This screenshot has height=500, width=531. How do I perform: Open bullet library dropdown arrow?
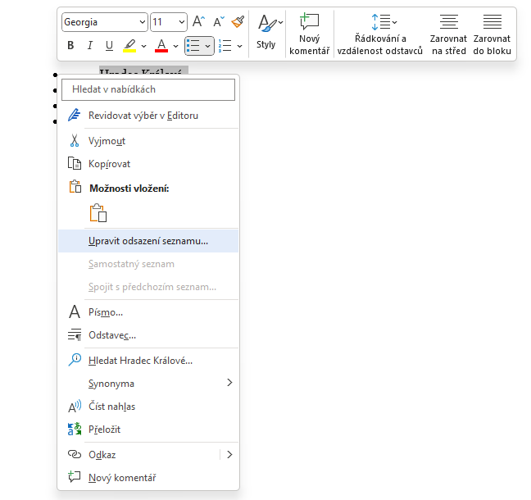pyautogui.click(x=207, y=46)
